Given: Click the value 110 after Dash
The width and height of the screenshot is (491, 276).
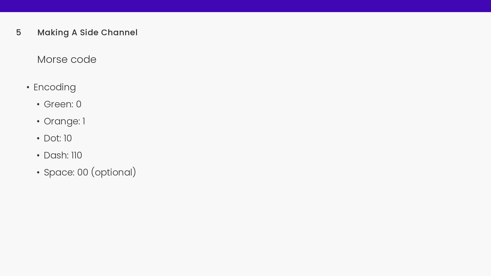Looking at the screenshot, I should coord(76,155).
